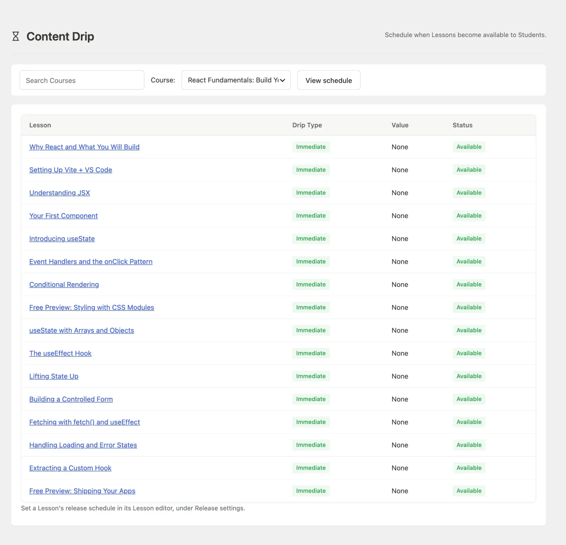Open Your First Component lesson

point(63,216)
